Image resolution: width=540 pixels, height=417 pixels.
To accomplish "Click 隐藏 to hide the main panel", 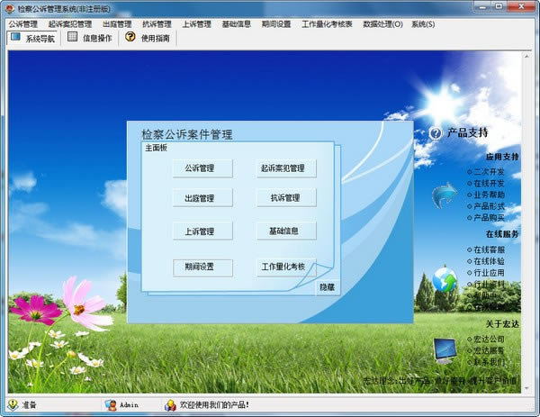I will [326, 286].
